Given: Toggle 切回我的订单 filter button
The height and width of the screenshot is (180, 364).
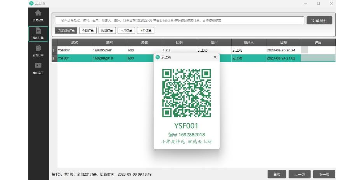Looking at the screenshot, I should [x=66, y=31].
